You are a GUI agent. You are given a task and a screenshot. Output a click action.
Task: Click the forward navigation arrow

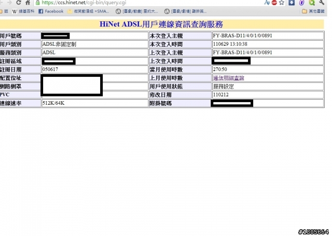pyautogui.click(x=9, y=3)
